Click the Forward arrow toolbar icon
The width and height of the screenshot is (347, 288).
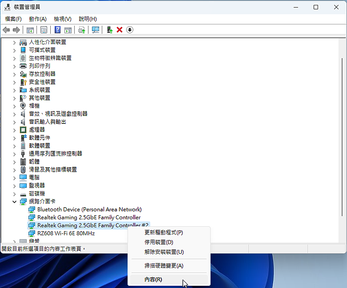click(16, 30)
